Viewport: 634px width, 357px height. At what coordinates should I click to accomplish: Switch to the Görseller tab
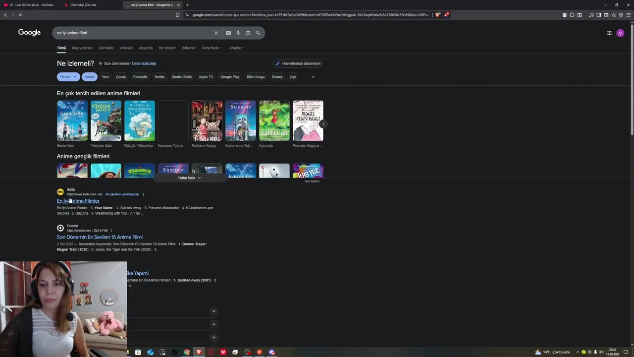(106, 48)
